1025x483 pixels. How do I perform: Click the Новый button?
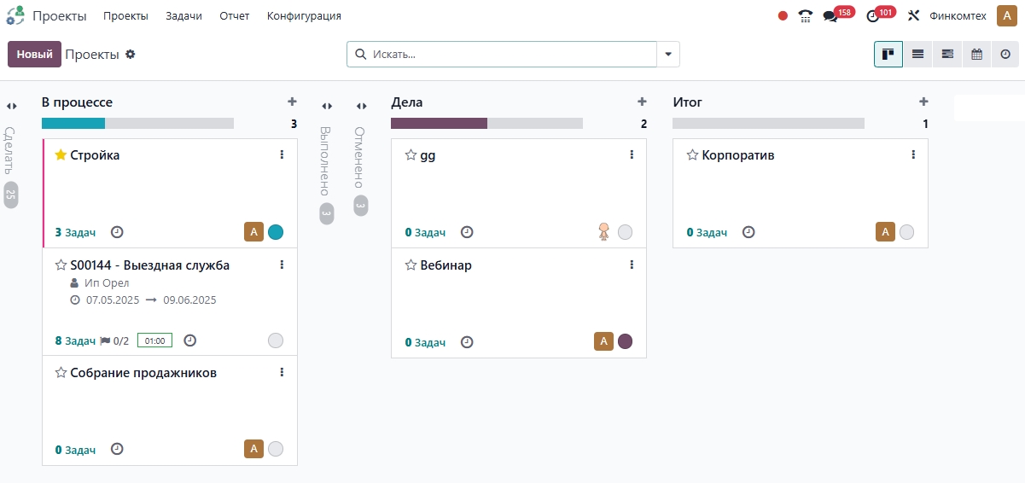click(x=34, y=54)
